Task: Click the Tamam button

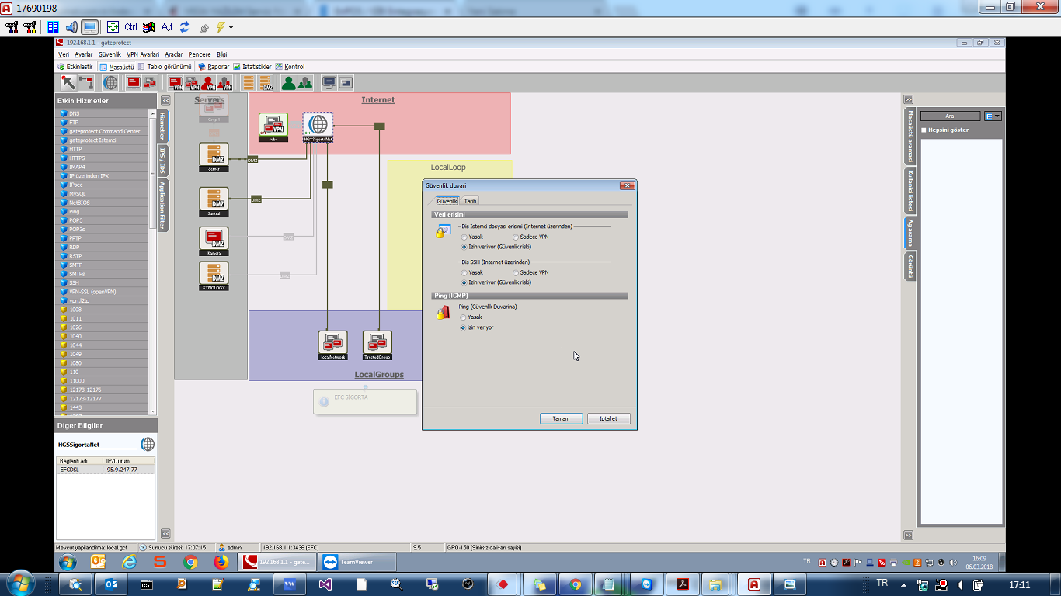Action: coord(561,418)
